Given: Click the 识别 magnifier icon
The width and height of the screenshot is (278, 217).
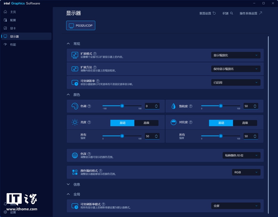Looking at the screenshot, I should click(x=231, y=13).
